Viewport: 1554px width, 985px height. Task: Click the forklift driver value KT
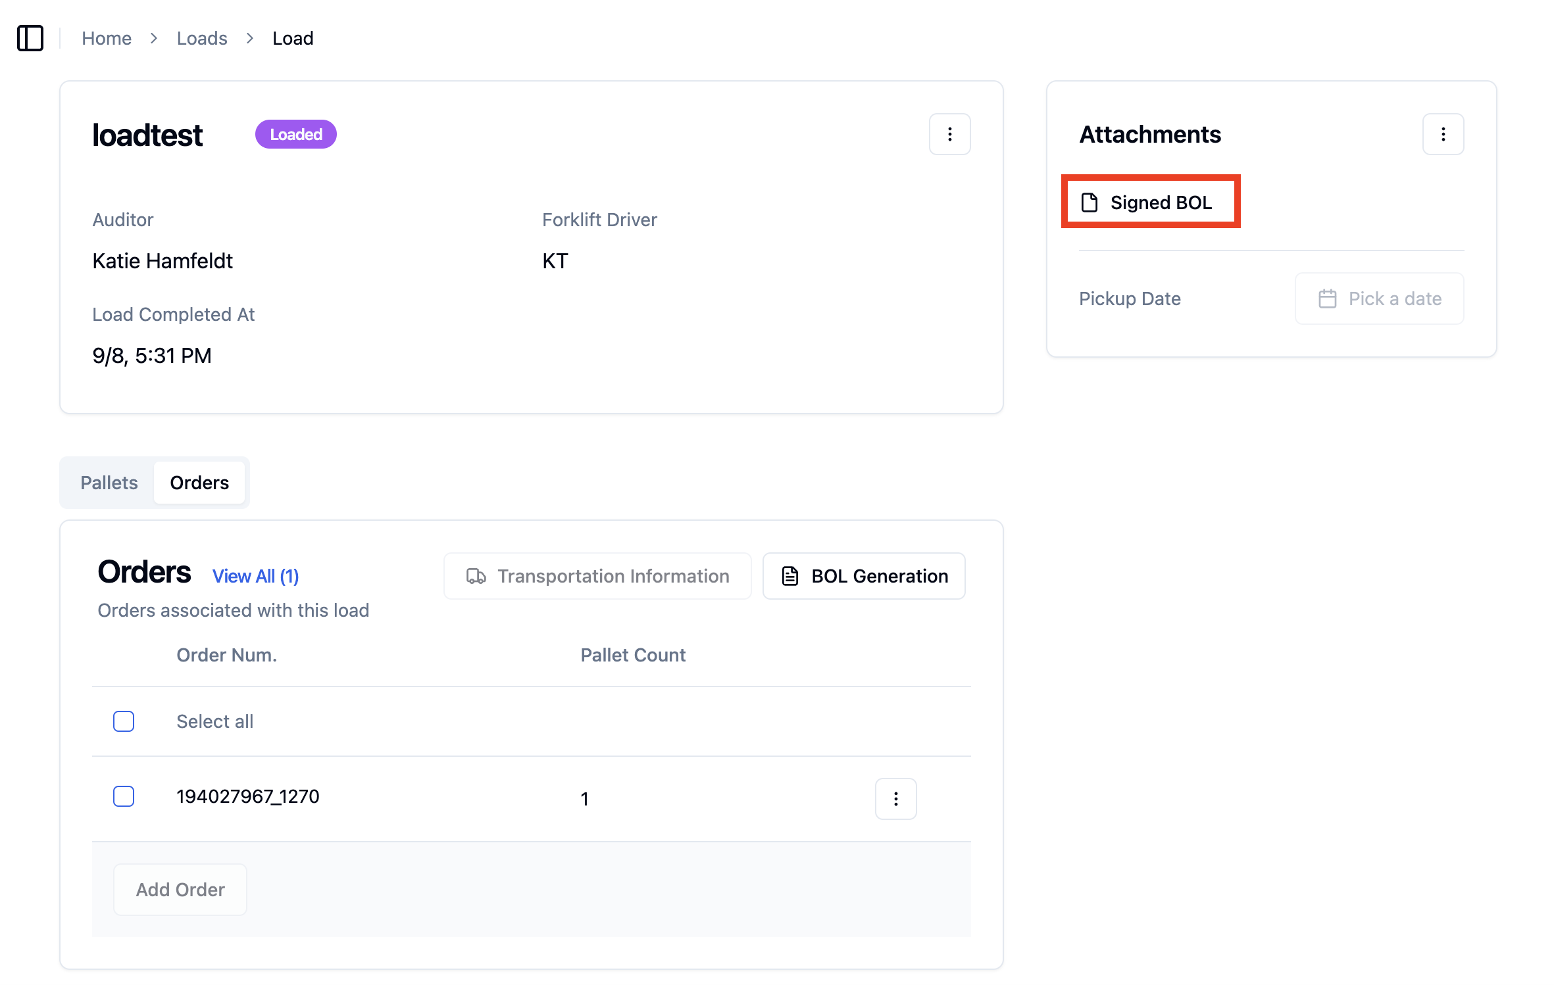click(555, 261)
